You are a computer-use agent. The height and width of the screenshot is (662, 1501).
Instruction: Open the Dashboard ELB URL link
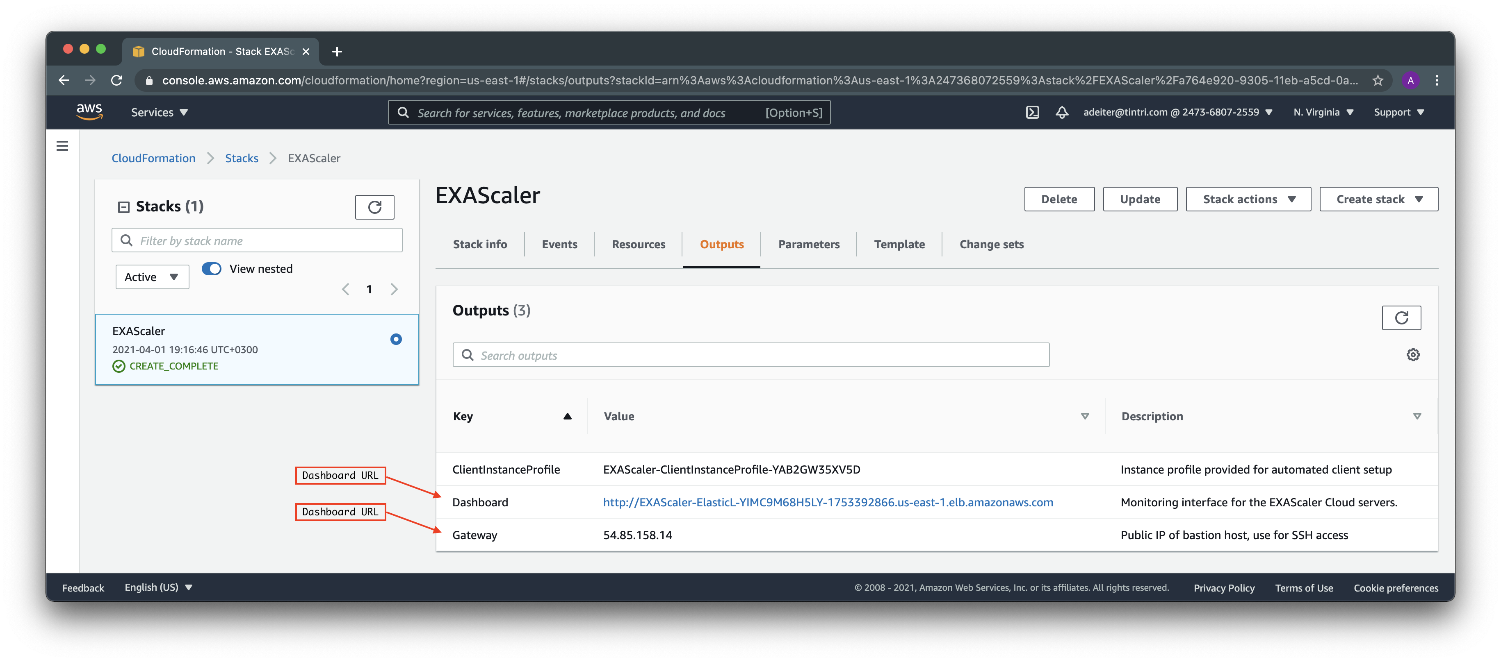pyautogui.click(x=828, y=503)
